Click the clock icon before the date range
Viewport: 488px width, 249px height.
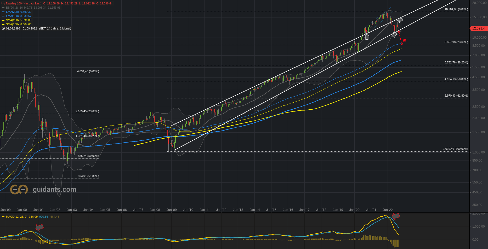click(x=3, y=28)
